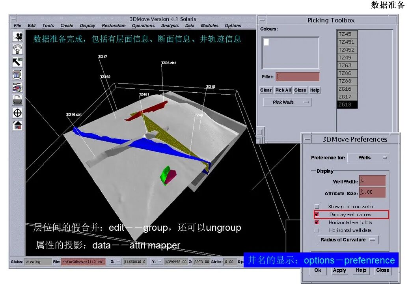Open the Options menu
Image resolution: width=410 pixels, height=284 pixels.
pos(233,26)
